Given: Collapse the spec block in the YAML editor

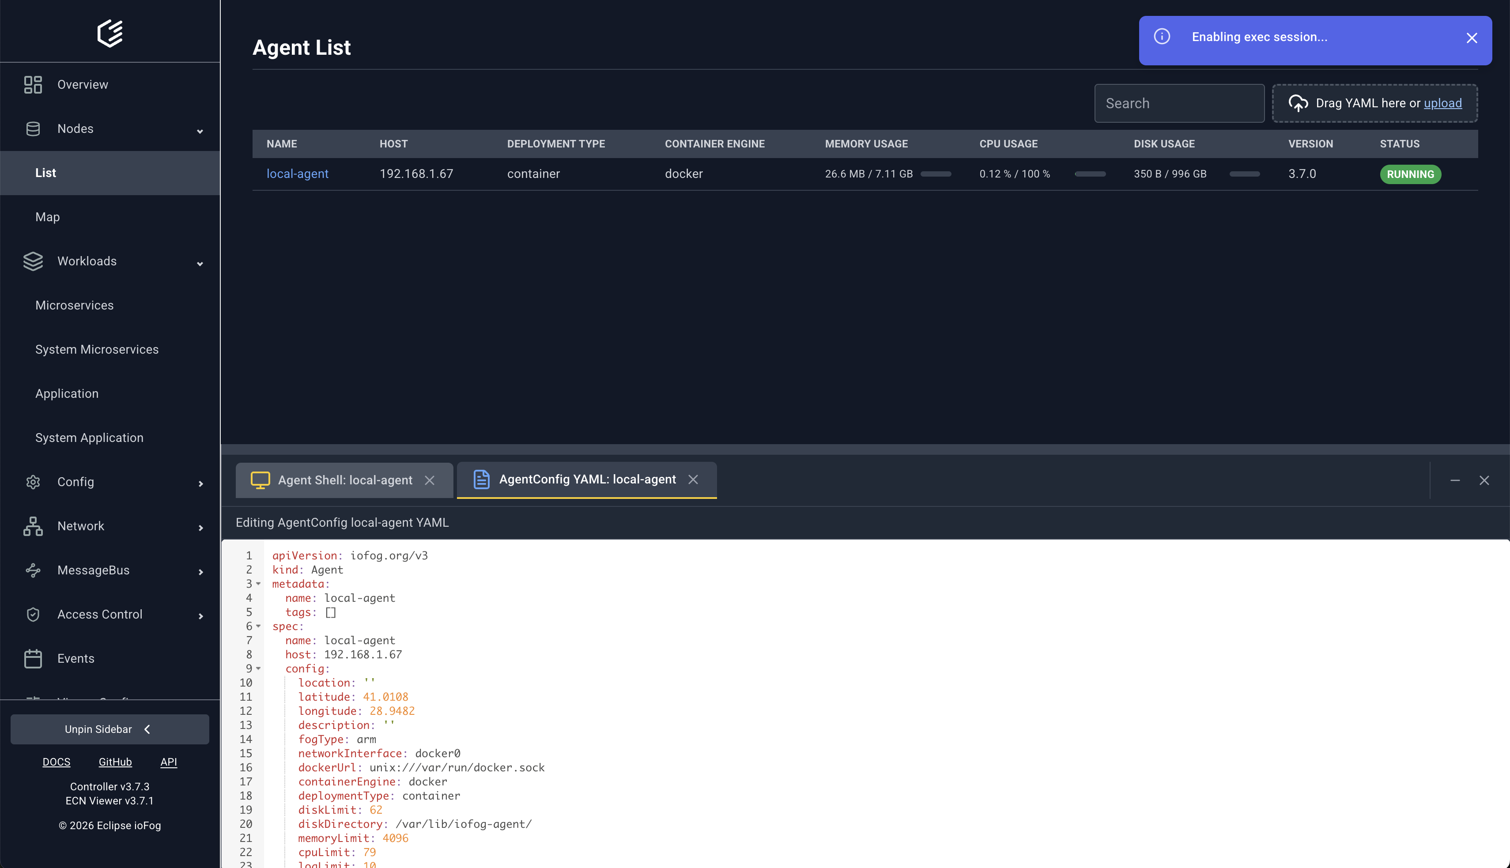Looking at the screenshot, I should click(x=258, y=626).
